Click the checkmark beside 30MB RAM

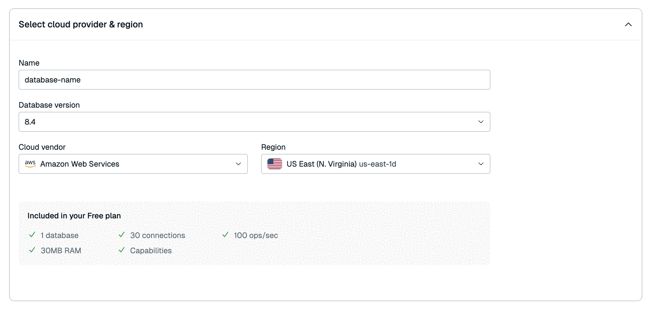[x=32, y=250]
